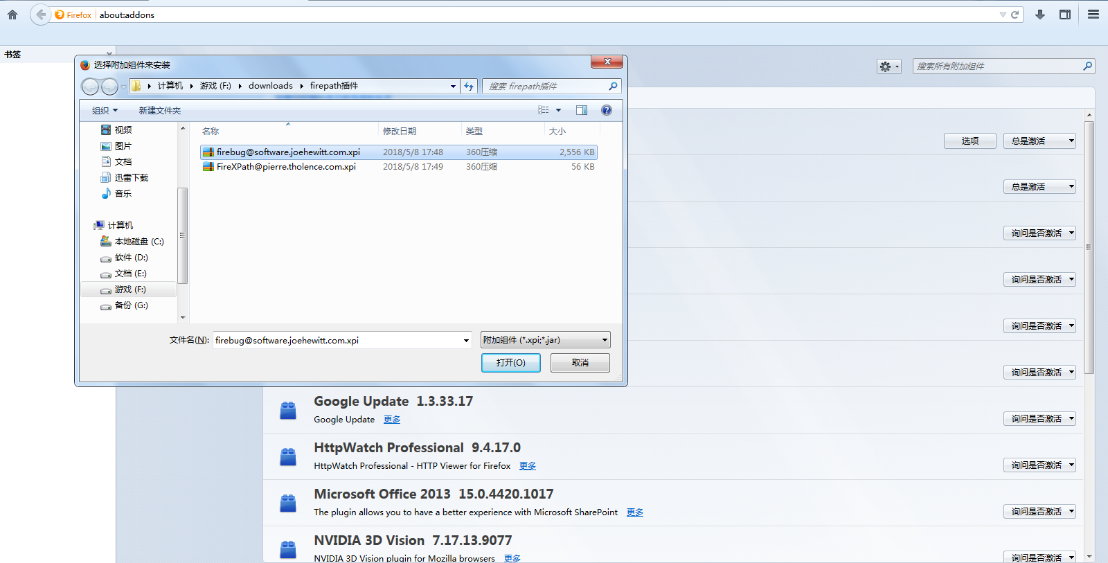
Task: Select 计算机 in navigation tree
Action: 120,225
